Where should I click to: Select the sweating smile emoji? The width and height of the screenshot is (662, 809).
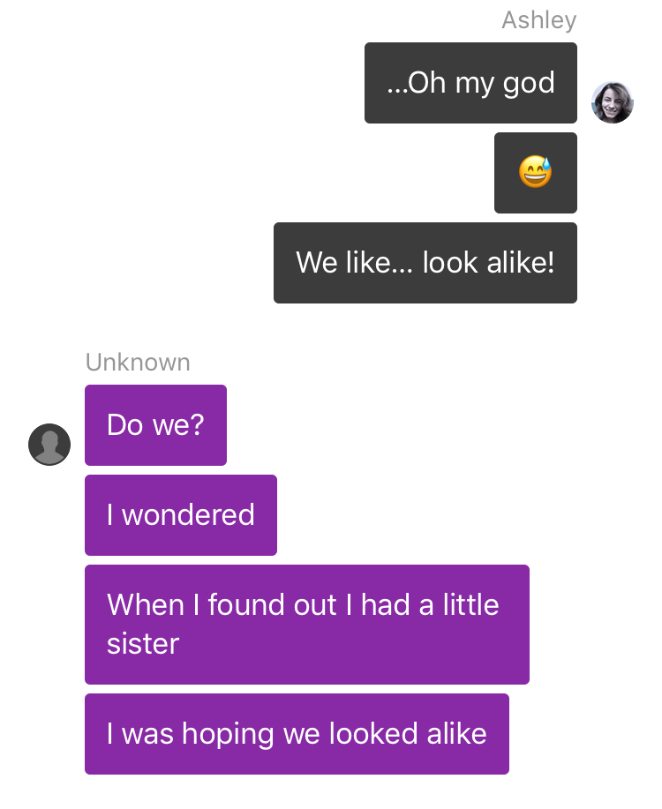point(536,172)
